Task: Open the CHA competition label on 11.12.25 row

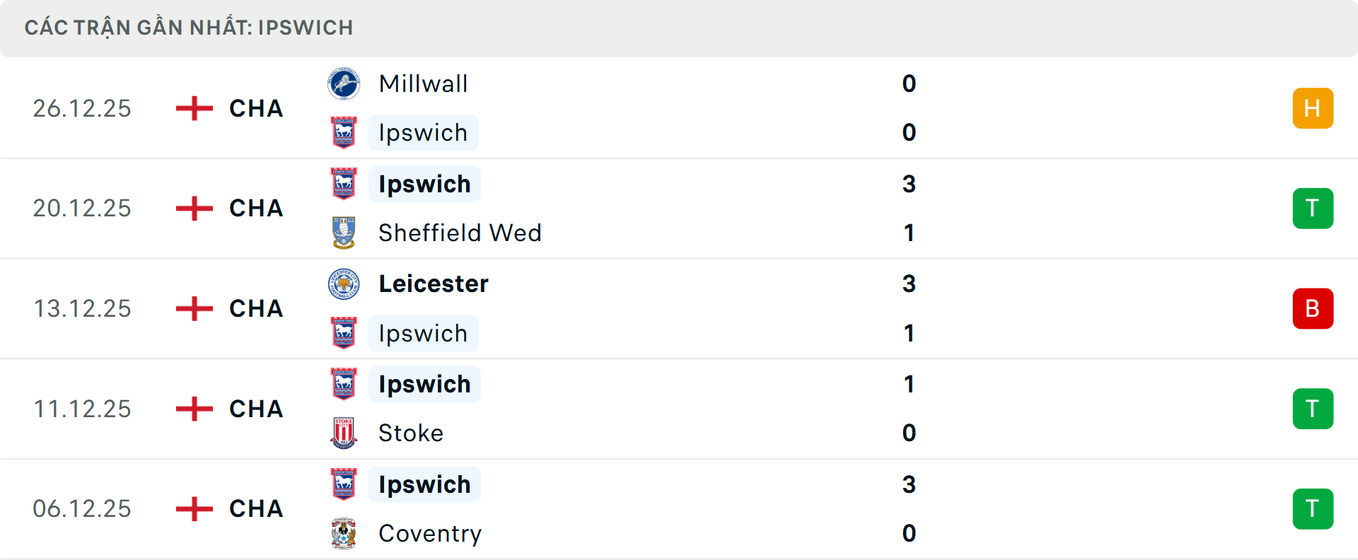Action: point(255,409)
